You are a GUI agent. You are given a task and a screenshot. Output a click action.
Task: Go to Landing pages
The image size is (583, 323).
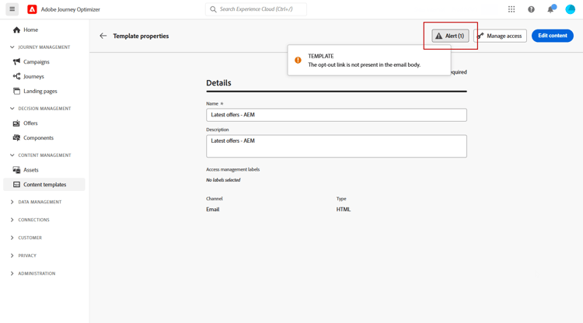[40, 91]
